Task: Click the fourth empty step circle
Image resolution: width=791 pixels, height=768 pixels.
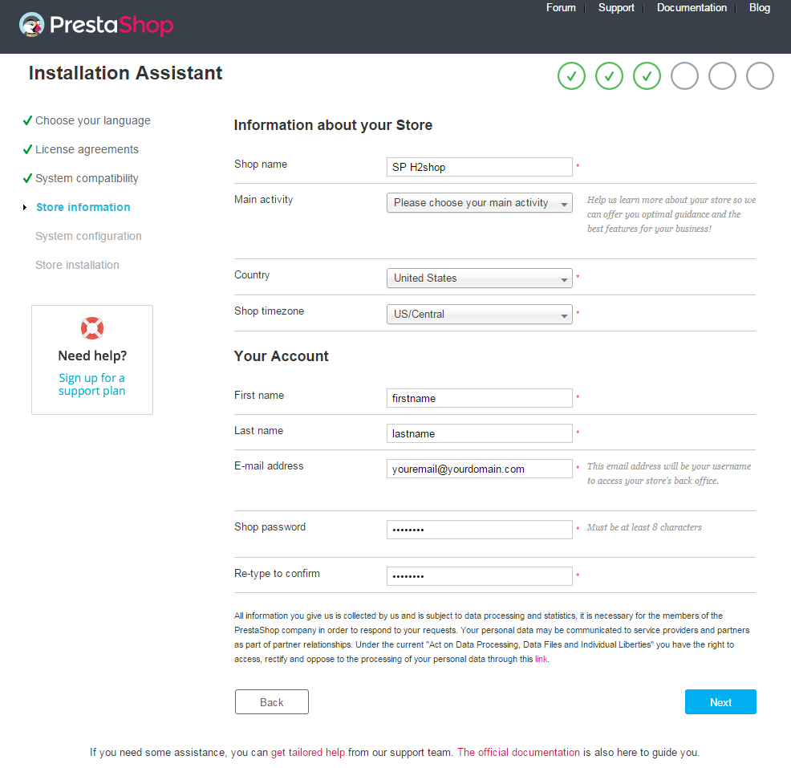Action: pyautogui.click(x=684, y=76)
